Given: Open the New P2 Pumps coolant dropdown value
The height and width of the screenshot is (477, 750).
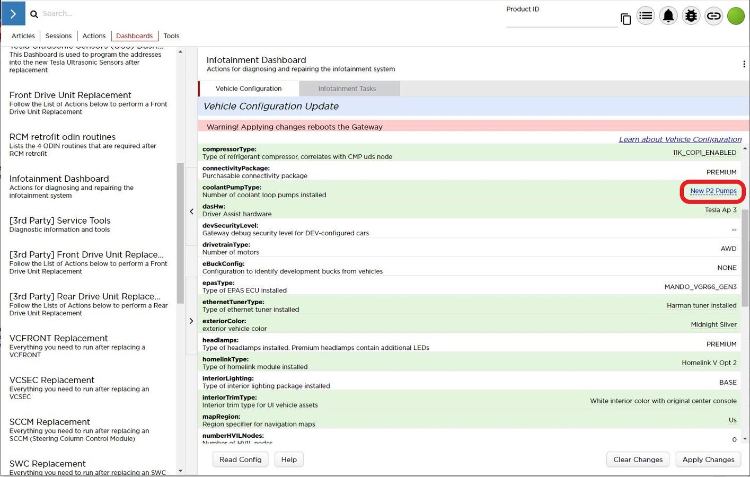Looking at the screenshot, I should tap(713, 191).
